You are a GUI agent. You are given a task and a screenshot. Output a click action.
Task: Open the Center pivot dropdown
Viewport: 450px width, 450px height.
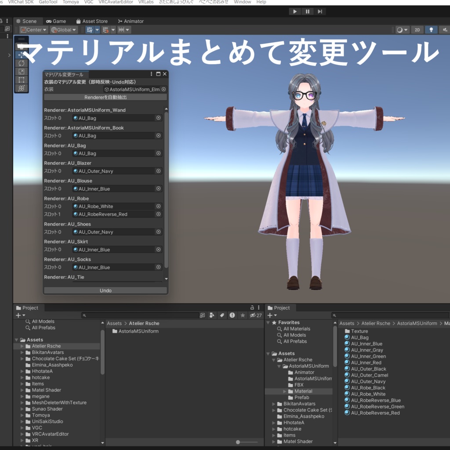point(33,30)
